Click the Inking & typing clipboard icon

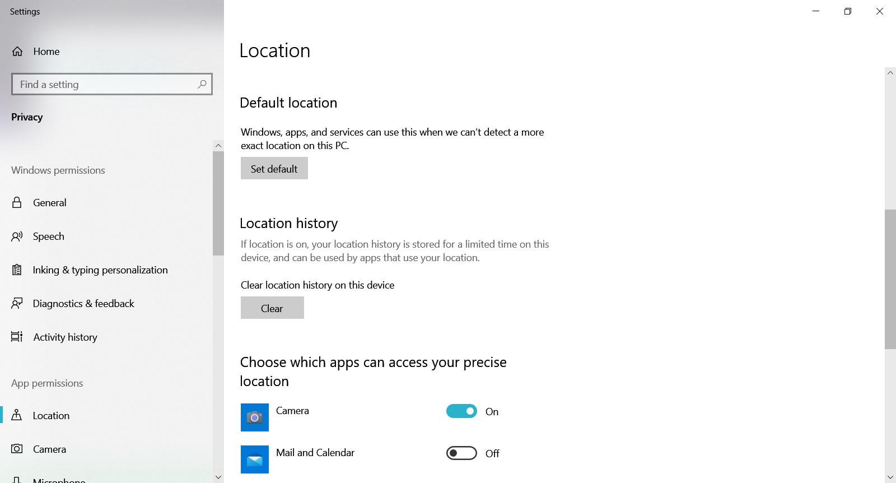[x=17, y=270]
